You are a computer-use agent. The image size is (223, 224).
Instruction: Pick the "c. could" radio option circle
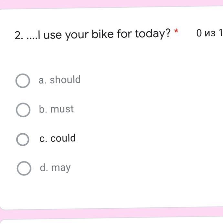click(23, 139)
